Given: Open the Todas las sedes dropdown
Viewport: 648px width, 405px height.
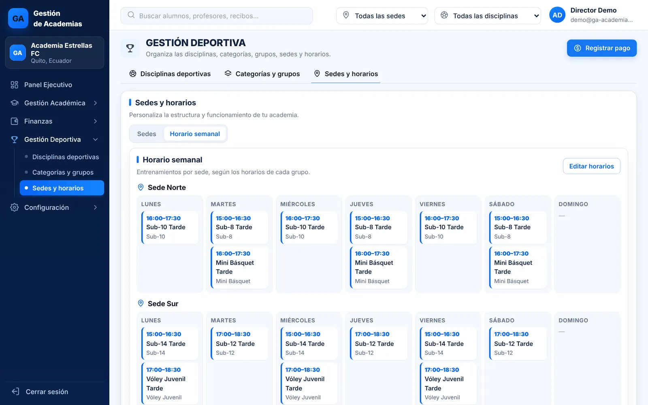Looking at the screenshot, I should (x=382, y=16).
